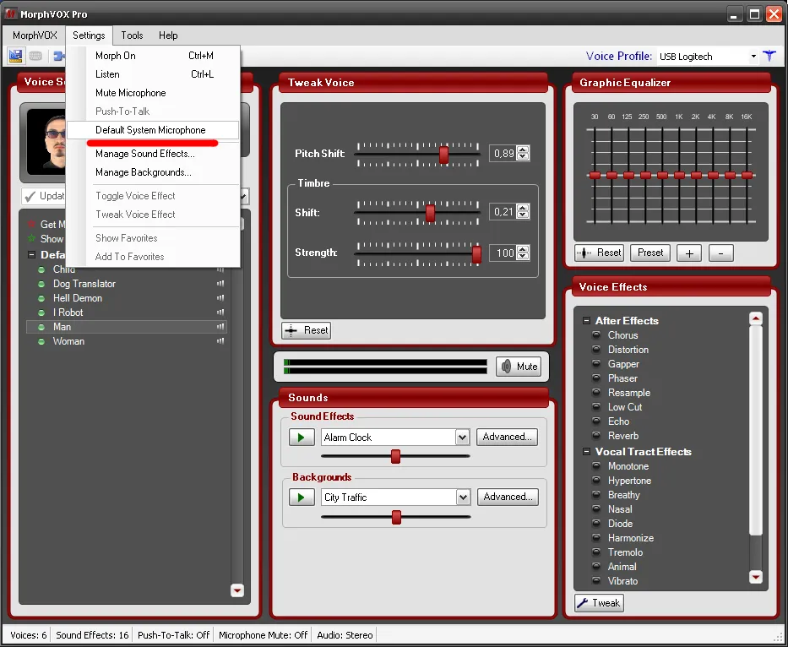Click the Mute button
Image resolution: width=788 pixels, height=647 pixels.
coord(518,367)
